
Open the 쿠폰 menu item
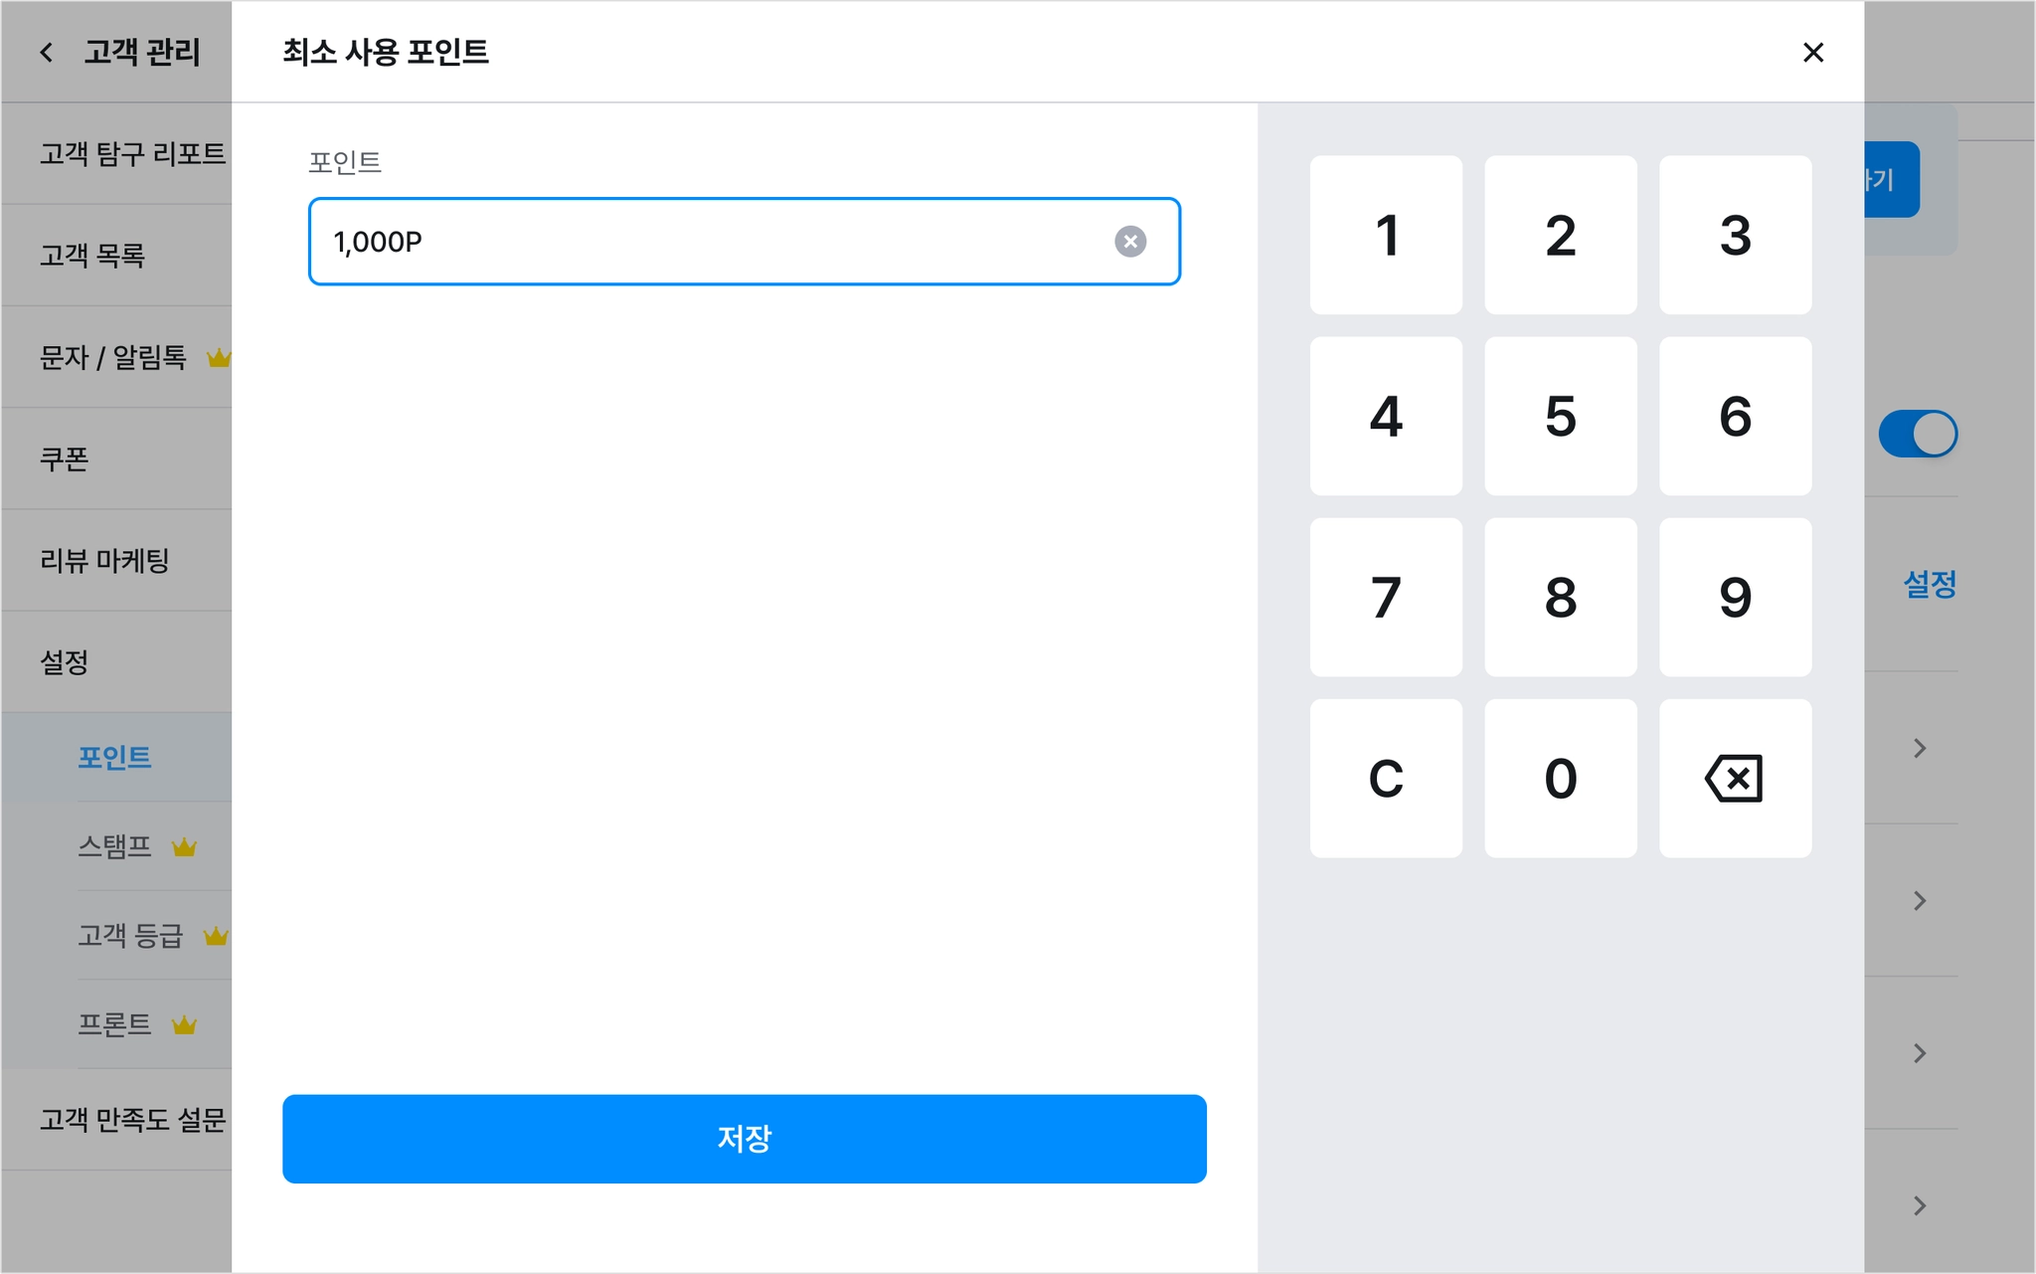[116, 459]
